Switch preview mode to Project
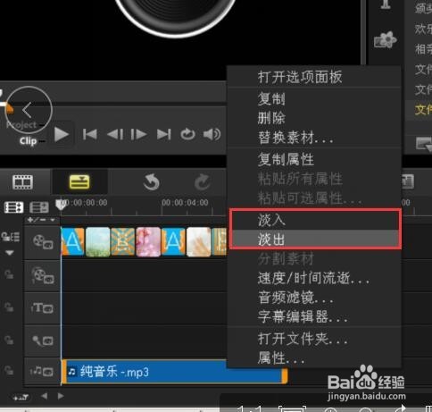Viewport: 432px width, 412px height. [x=21, y=124]
